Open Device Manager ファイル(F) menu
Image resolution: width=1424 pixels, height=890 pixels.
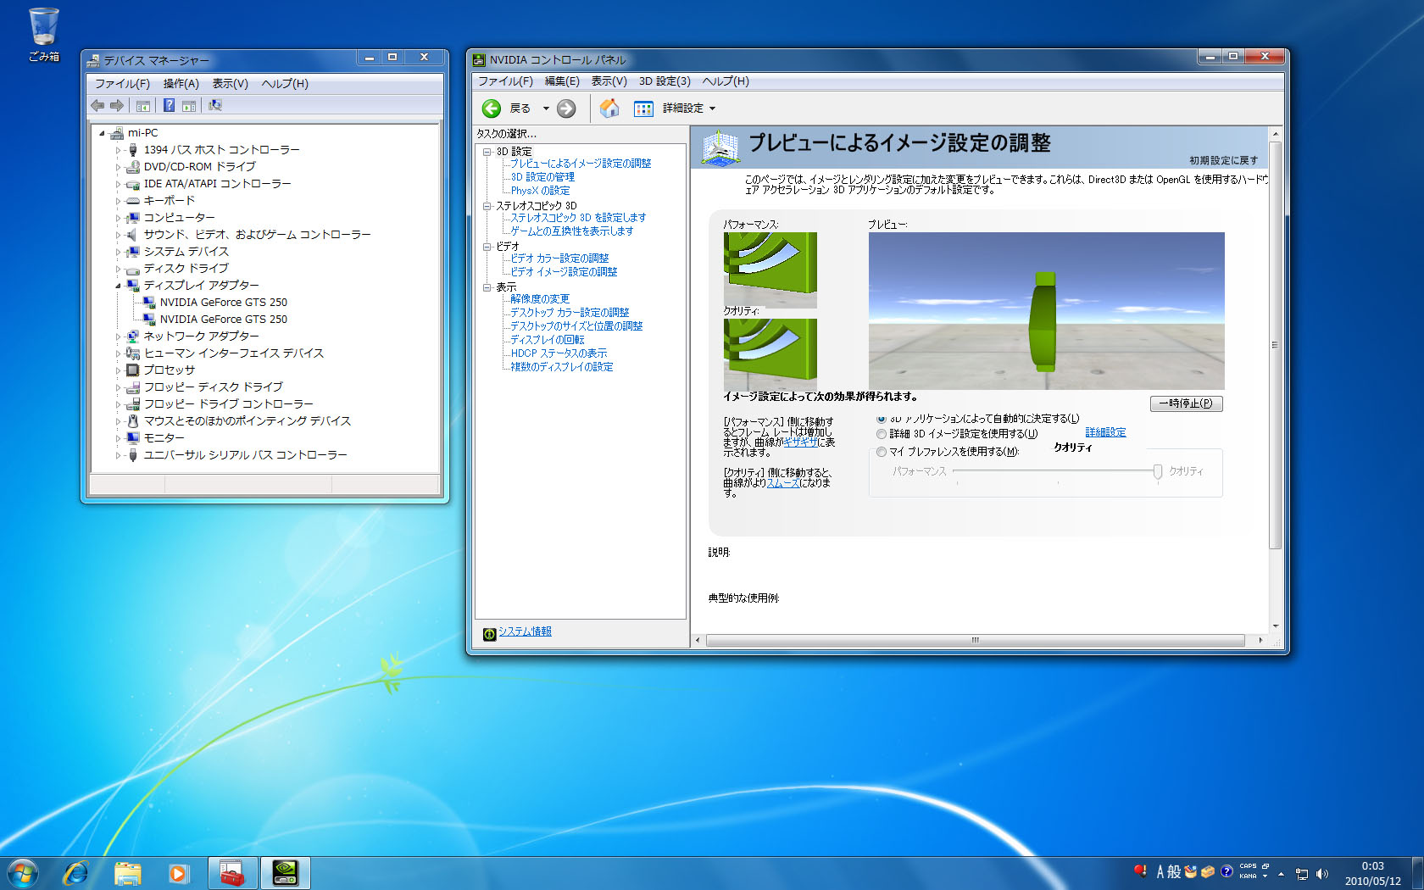[x=122, y=84]
